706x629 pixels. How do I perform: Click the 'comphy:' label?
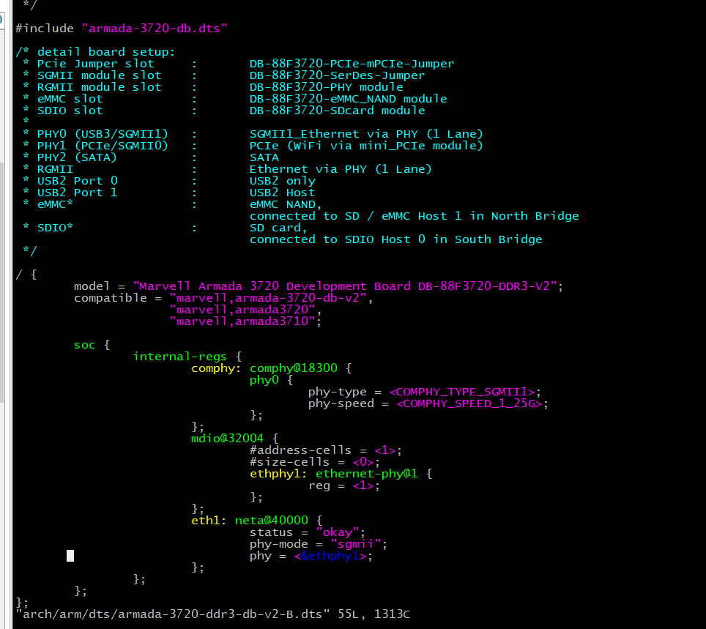tap(215, 368)
